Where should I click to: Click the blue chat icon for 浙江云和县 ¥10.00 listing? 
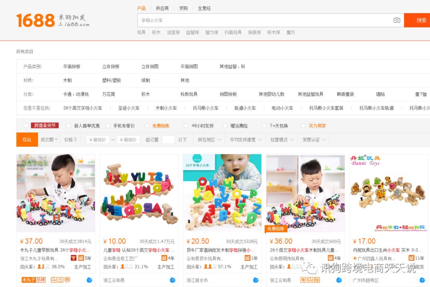172,280
